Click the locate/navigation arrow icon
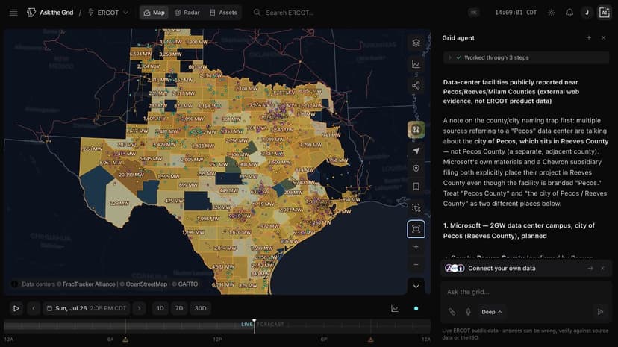Viewport: 618px width, 347px height. coord(416,151)
